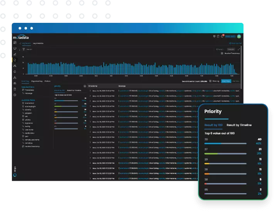Toggle the Relative Timestamp checkbox
Screen dimensions: 280x216
tap(222, 53)
